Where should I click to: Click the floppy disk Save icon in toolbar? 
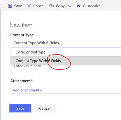click(10, 6)
